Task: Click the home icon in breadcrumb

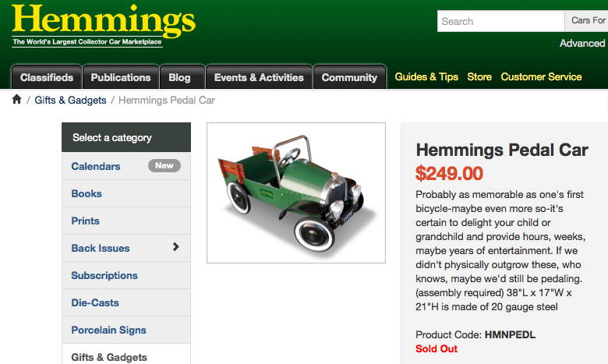Action: pyautogui.click(x=16, y=100)
